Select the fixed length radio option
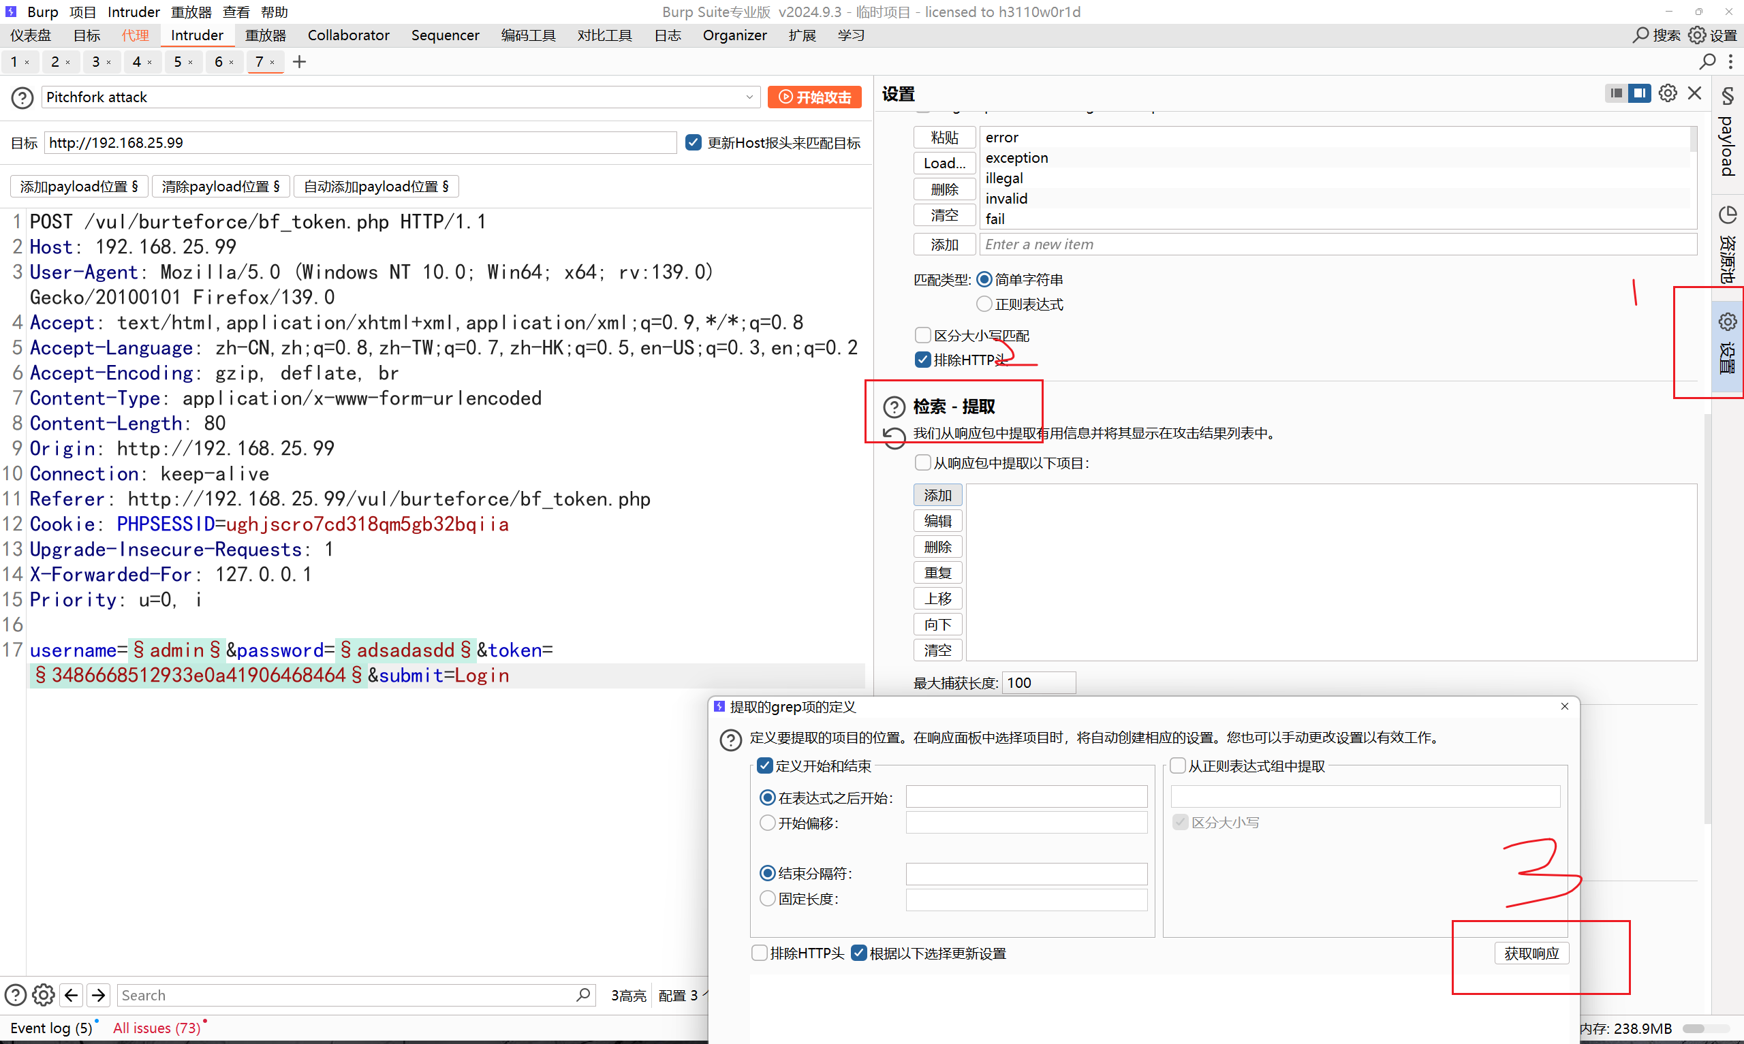 click(x=768, y=899)
